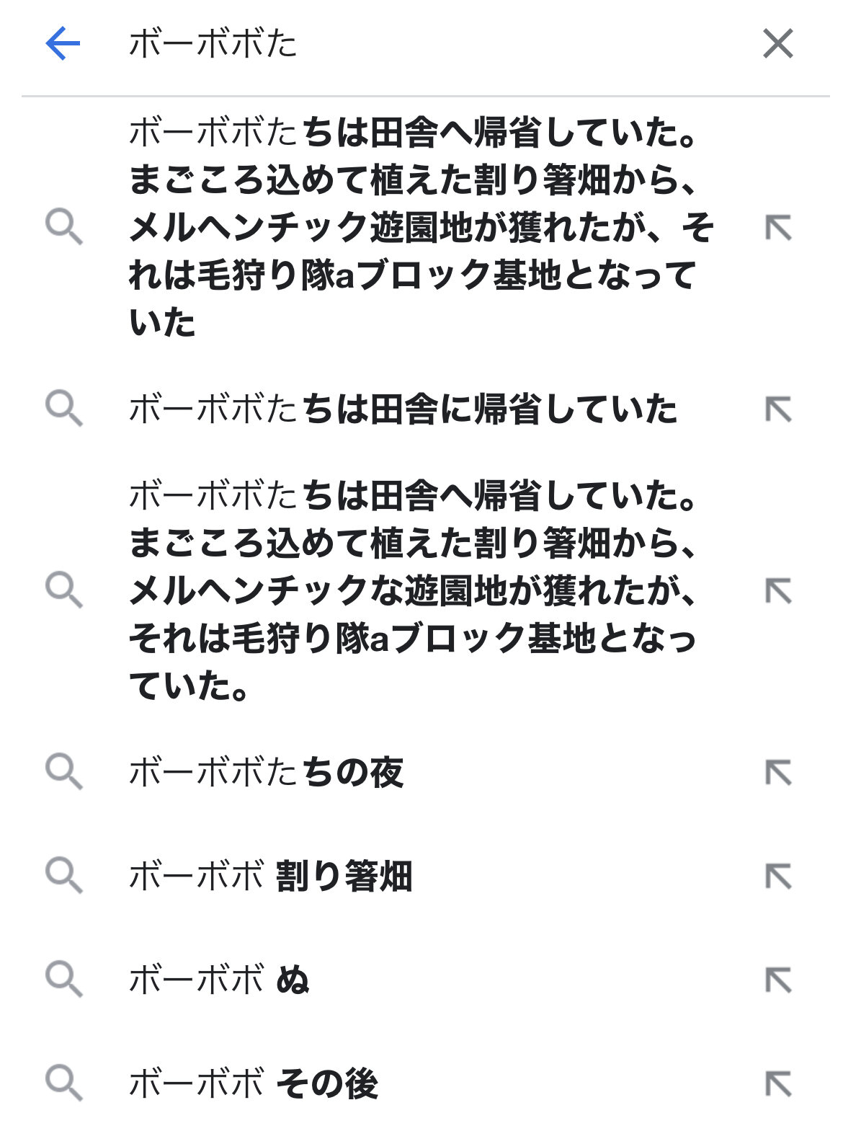Image resolution: width=843 pixels, height=1131 pixels.
Task: Select the suggestion ボーボボ 割り箸畑
Action: (x=271, y=877)
